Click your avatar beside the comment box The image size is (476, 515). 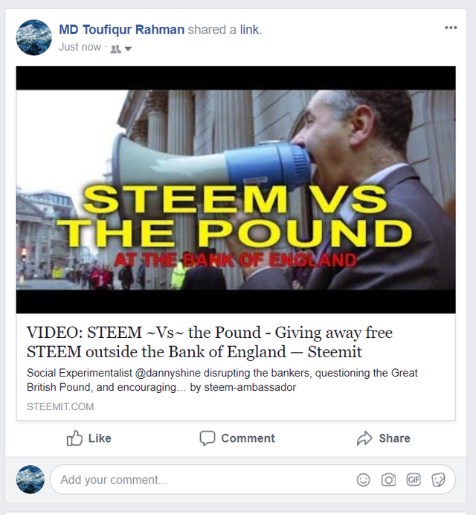click(30, 479)
